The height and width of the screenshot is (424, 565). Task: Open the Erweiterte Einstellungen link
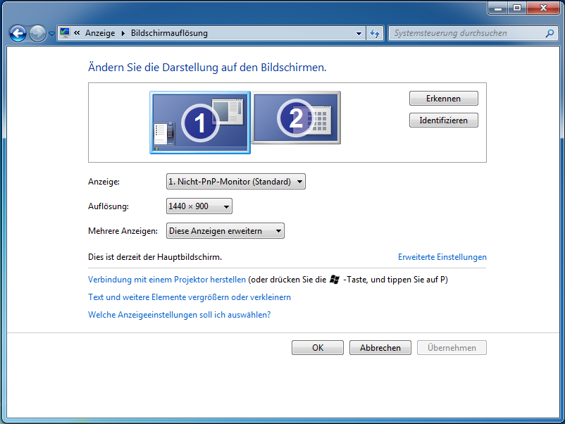[442, 257]
